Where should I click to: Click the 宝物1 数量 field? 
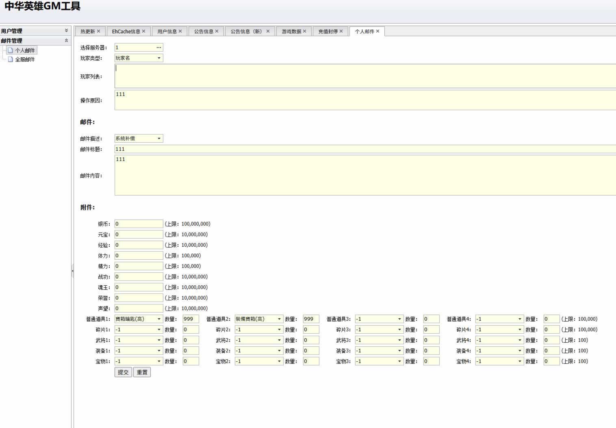[191, 361]
